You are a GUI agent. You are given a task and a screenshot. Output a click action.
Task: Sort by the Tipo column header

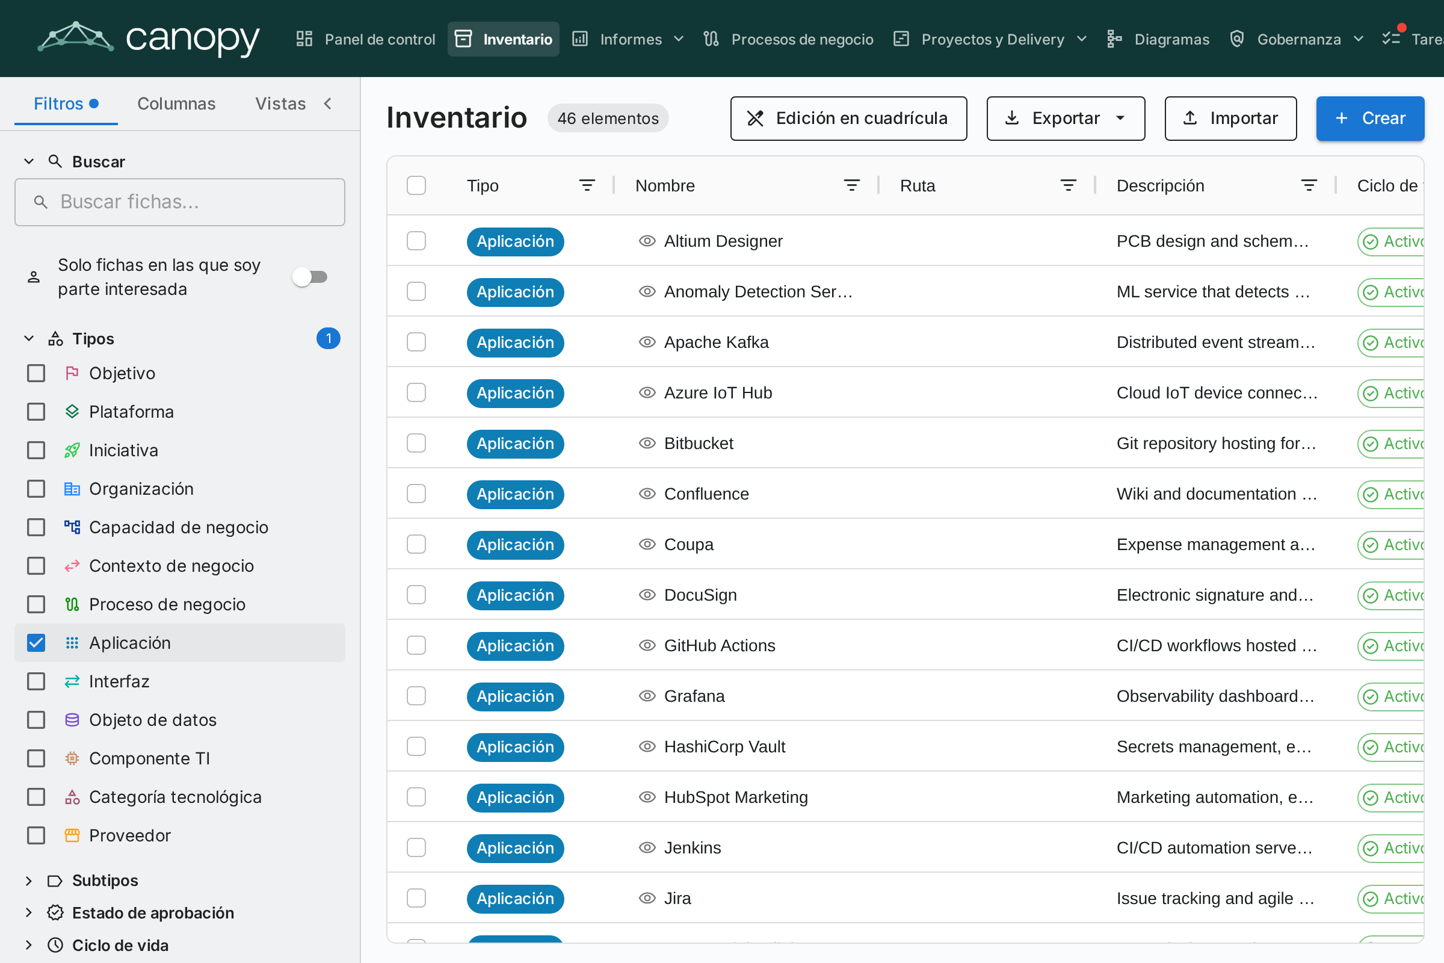483,185
